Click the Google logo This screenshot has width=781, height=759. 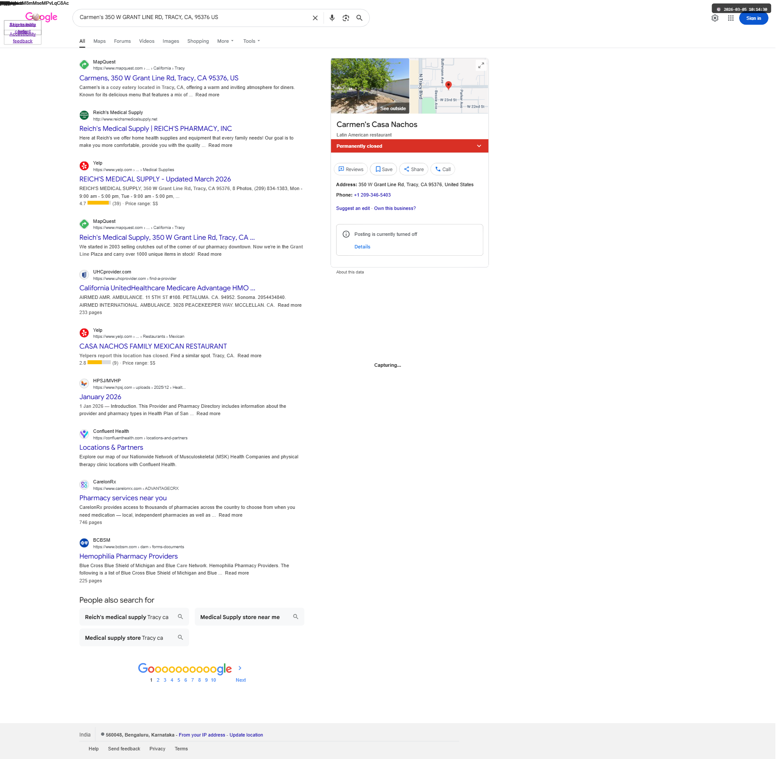[41, 17]
